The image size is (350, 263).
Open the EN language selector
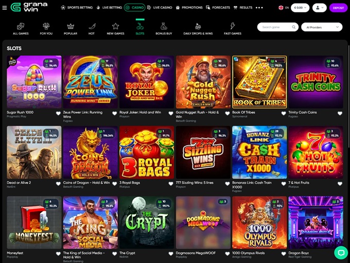(x=284, y=8)
